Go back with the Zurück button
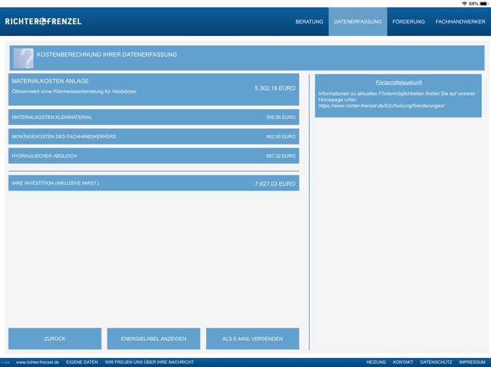Image resolution: width=491 pixels, height=367 pixels. pos(55,338)
